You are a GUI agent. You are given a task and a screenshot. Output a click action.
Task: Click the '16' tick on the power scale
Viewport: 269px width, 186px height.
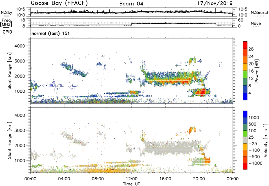(251, 71)
